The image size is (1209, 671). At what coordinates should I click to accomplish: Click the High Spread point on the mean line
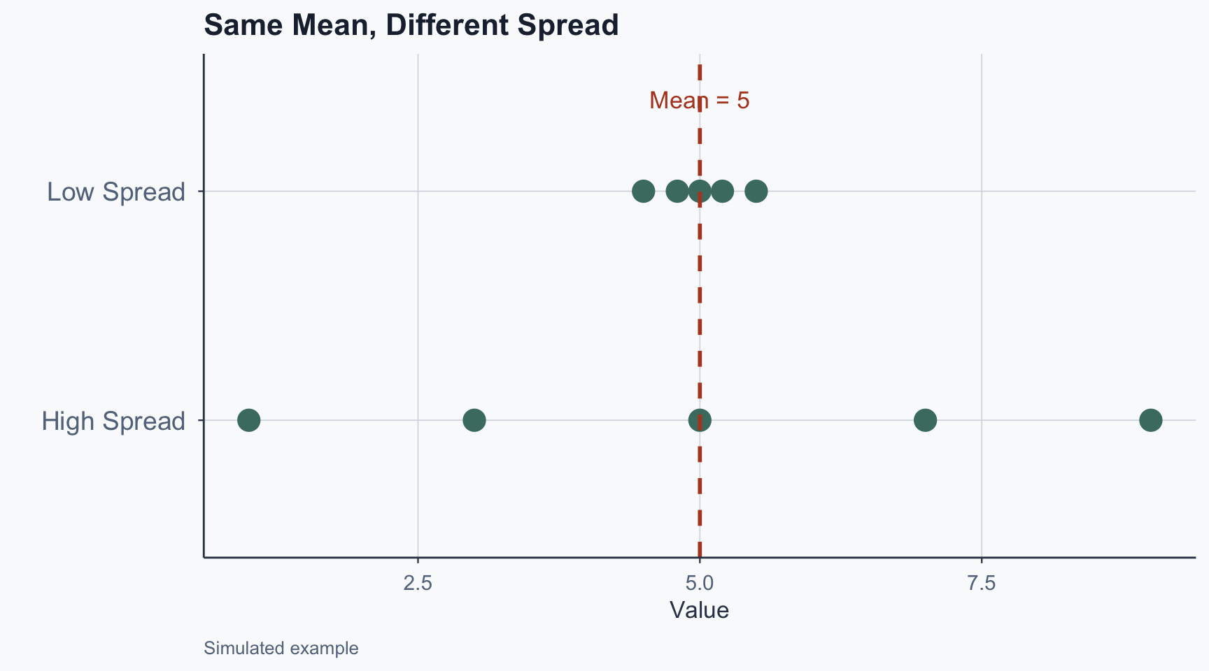[x=700, y=420]
